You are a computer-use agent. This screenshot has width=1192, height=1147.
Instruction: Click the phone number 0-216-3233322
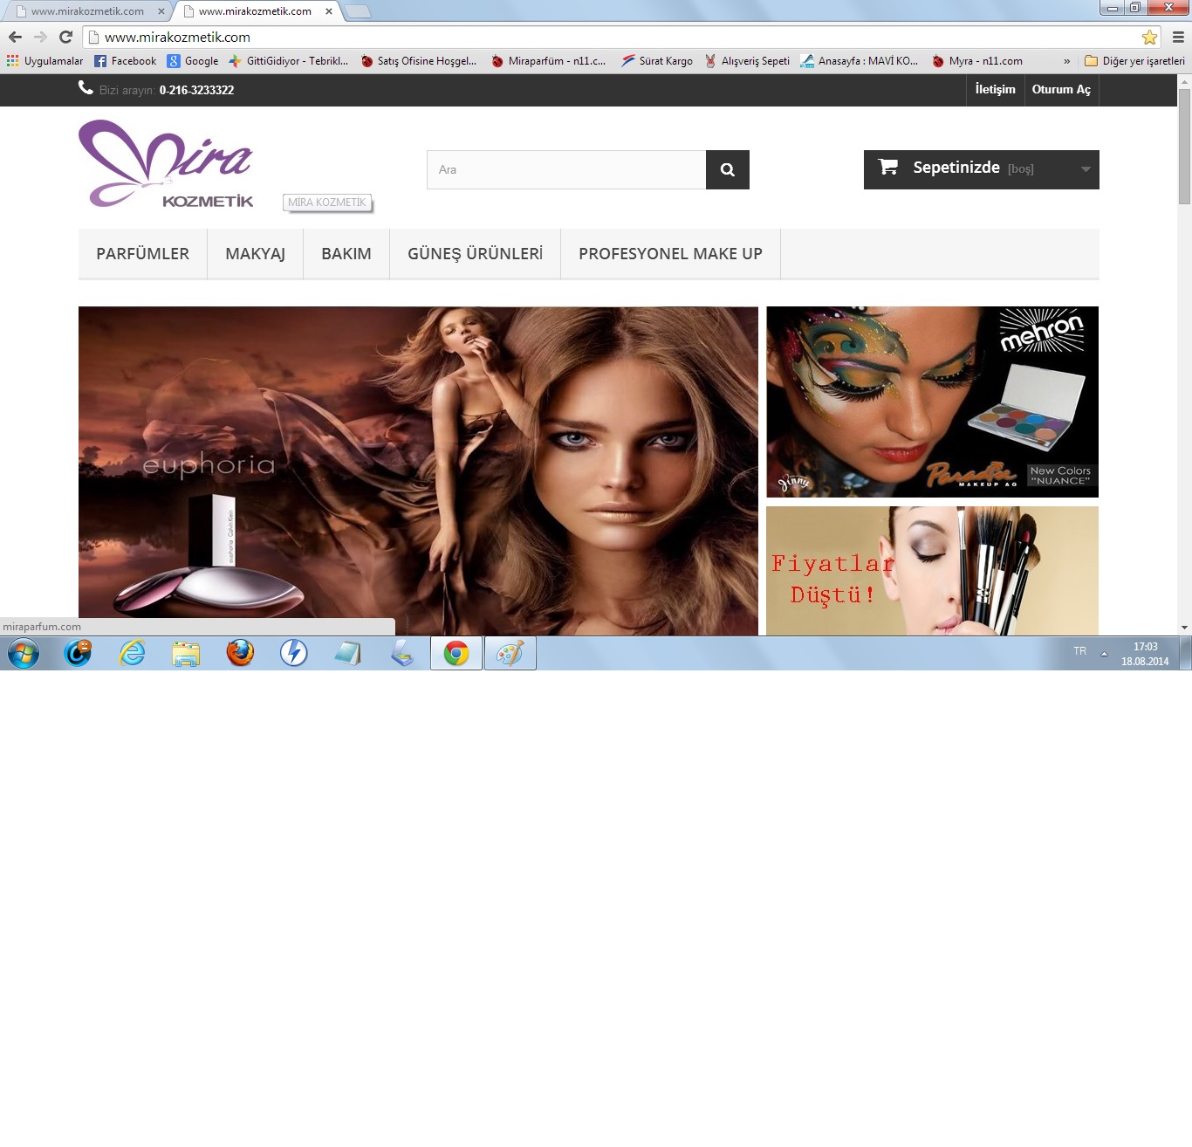click(x=197, y=90)
